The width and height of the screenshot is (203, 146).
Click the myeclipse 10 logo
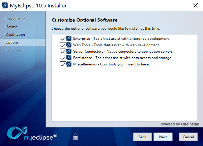pos(32,134)
